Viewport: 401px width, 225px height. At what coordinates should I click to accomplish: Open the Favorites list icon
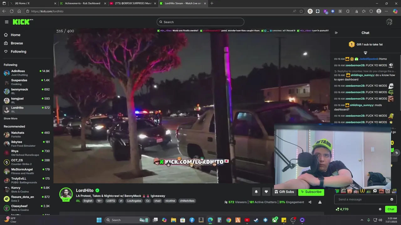(x=364, y=11)
